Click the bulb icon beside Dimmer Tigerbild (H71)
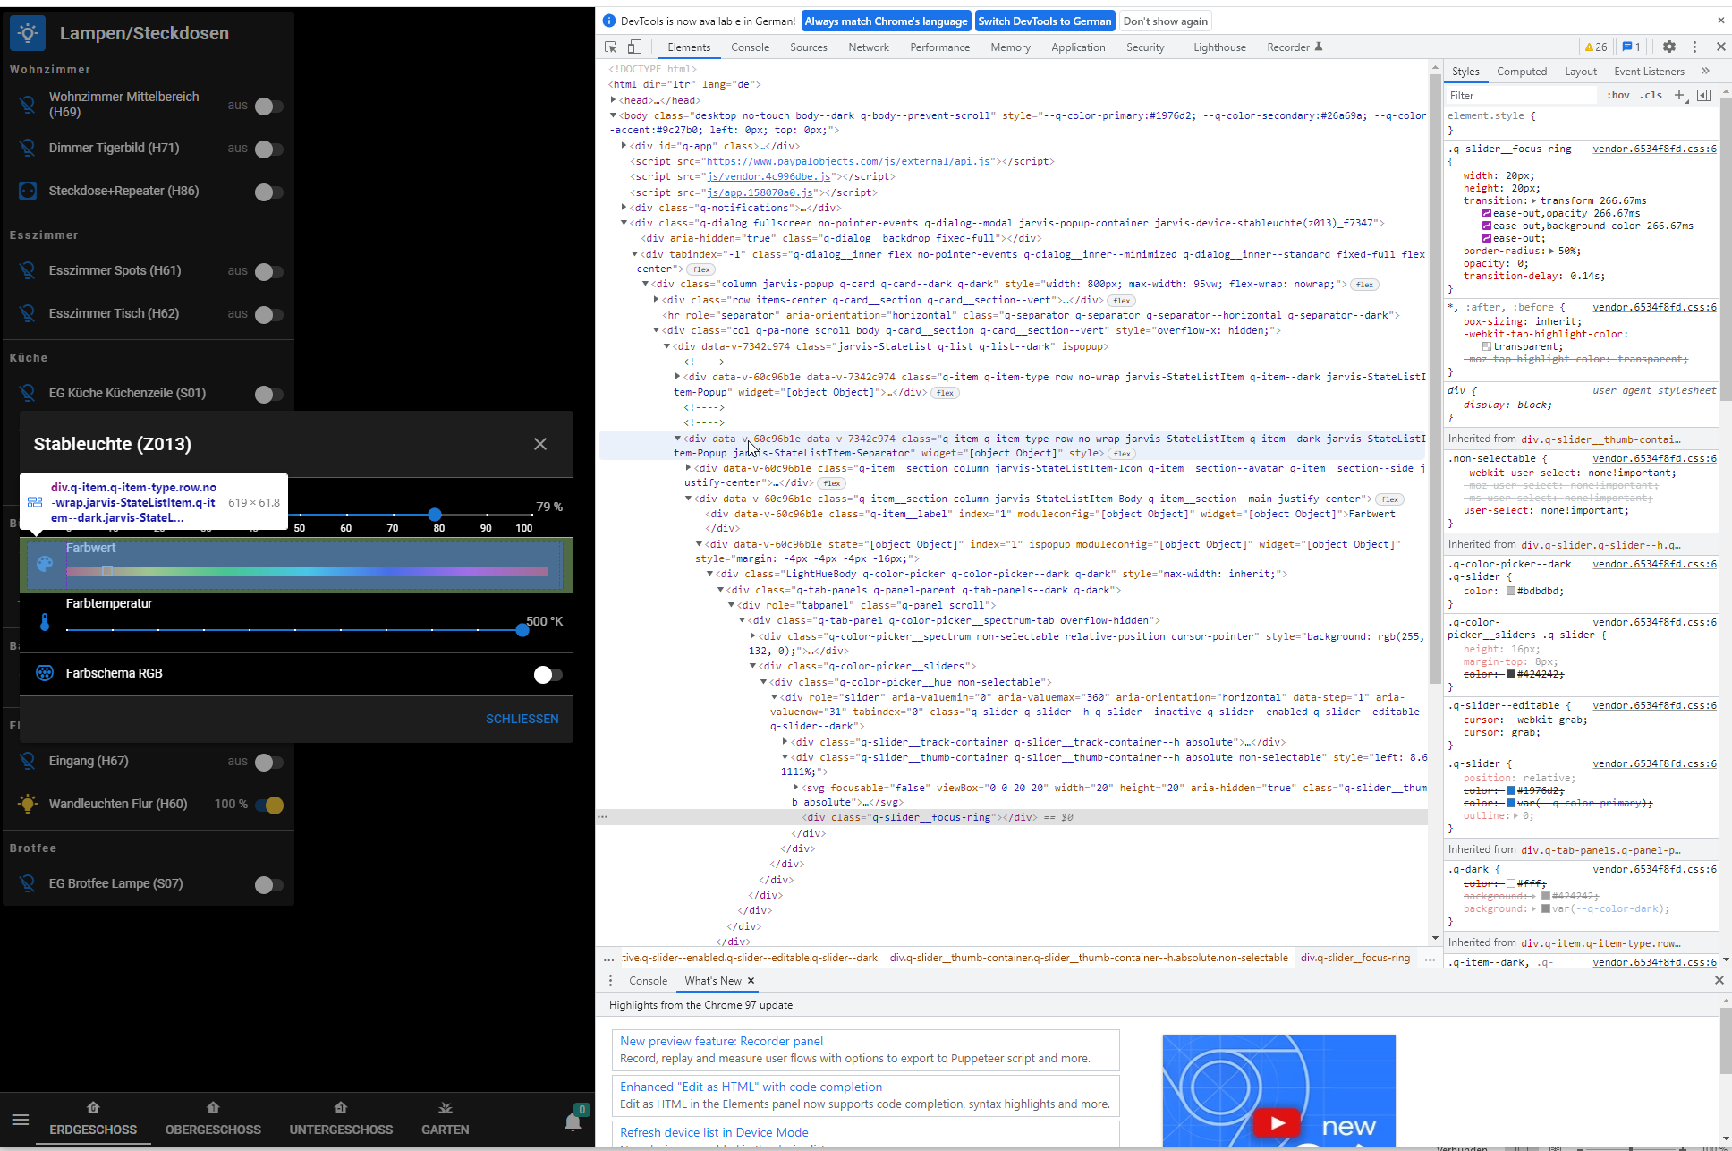Viewport: 1732px width, 1151px height. tap(28, 148)
